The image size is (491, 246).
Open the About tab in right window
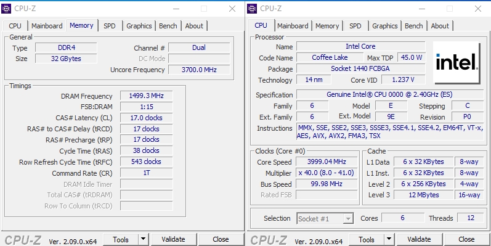pos(440,26)
